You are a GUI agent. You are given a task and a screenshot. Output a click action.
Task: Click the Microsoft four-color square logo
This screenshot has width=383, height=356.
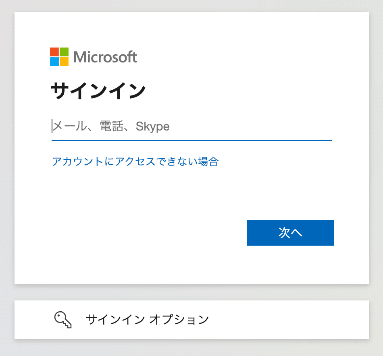[x=59, y=57]
